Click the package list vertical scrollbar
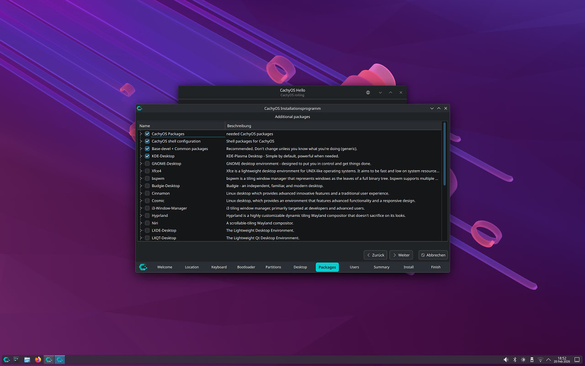The image size is (585, 366). (445, 154)
